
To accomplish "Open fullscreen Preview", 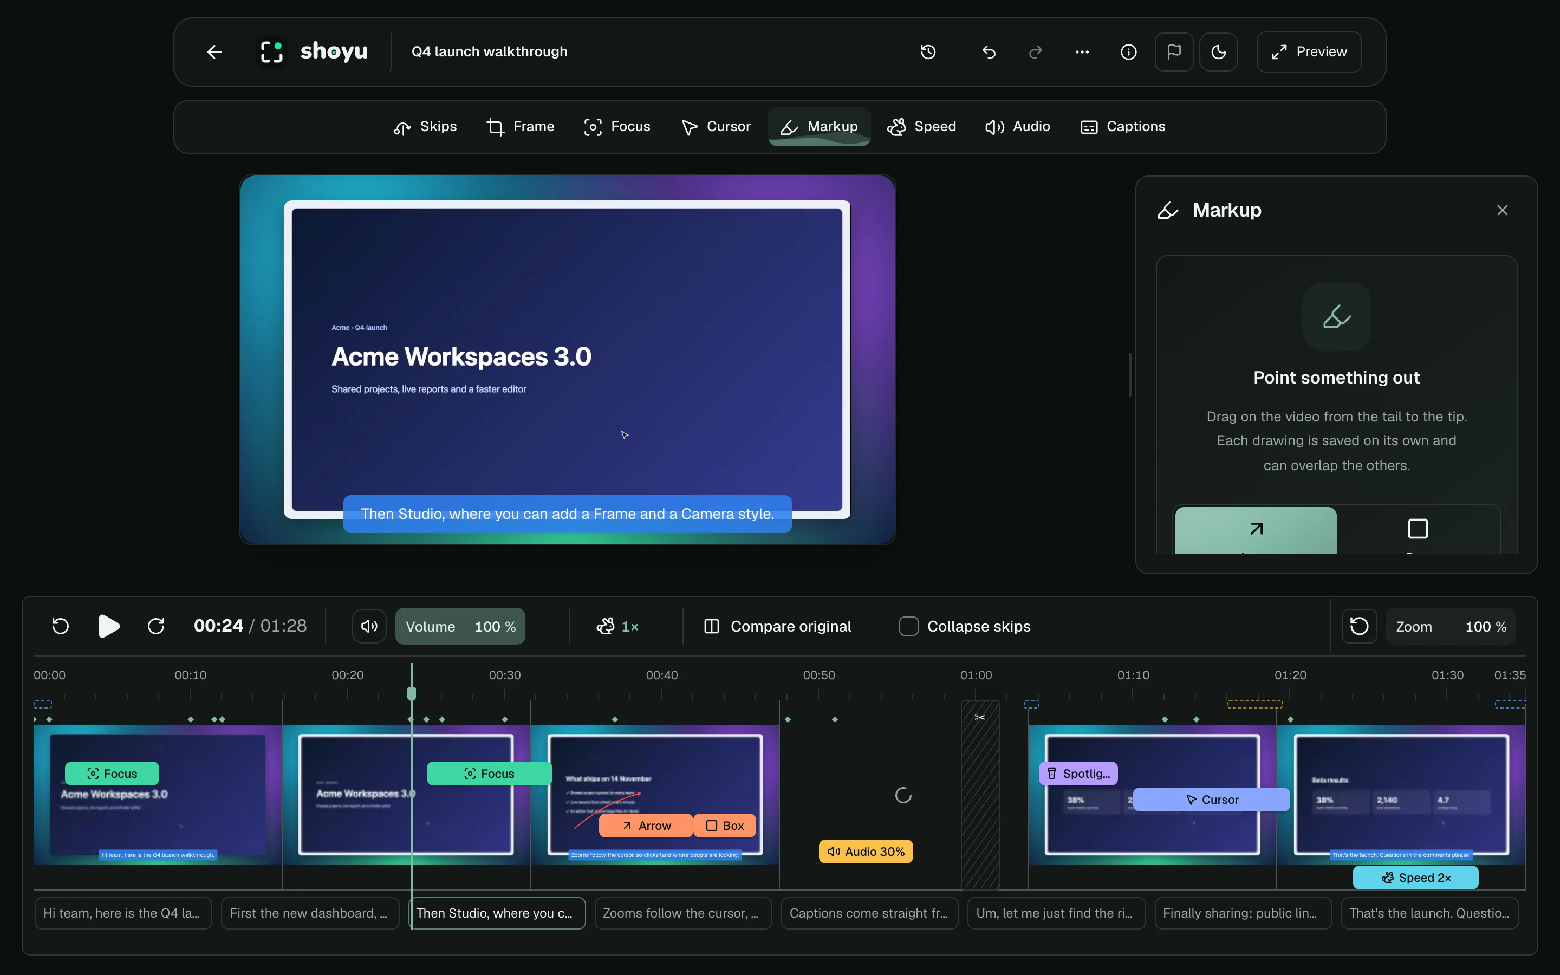I will click(x=1309, y=51).
